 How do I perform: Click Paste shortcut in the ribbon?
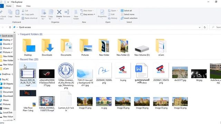[x=30, y=18]
